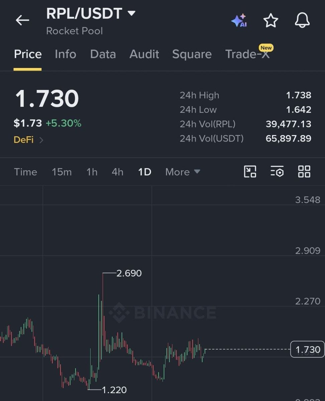Select the 1D timeframe
Image resolution: width=325 pixels, height=401 pixels.
click(144, 172)
